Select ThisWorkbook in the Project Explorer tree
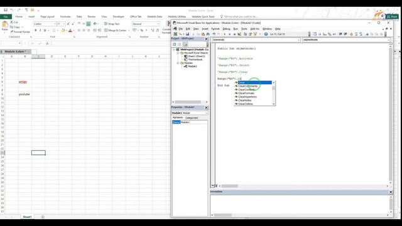This screenshot has height=226, width=402. coord(195,60)
